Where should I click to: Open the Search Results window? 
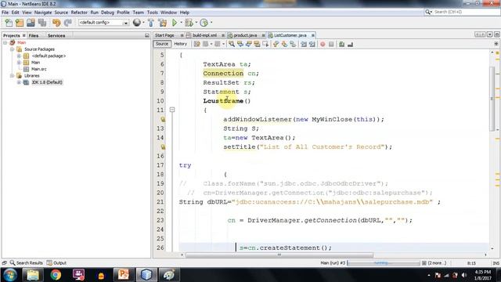(26, 263)
